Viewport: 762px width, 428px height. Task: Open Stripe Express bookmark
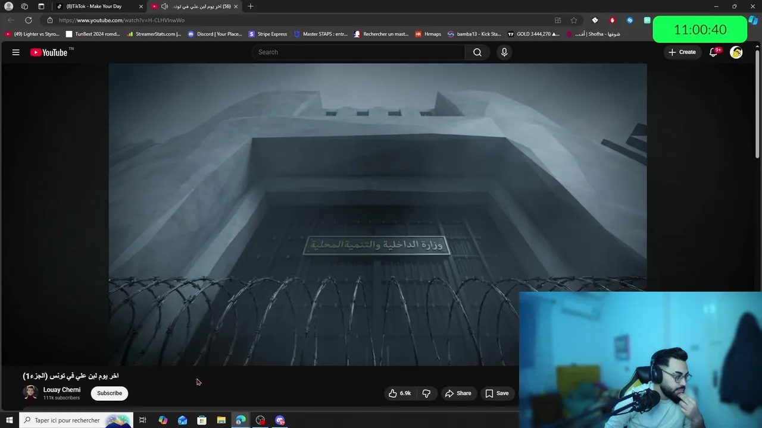coord(268,34)
